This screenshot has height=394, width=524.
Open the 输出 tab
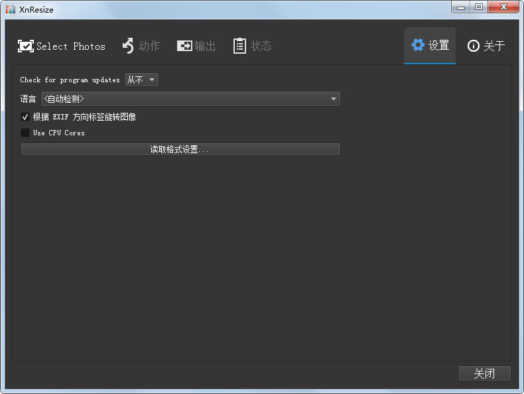pos(196,46)
